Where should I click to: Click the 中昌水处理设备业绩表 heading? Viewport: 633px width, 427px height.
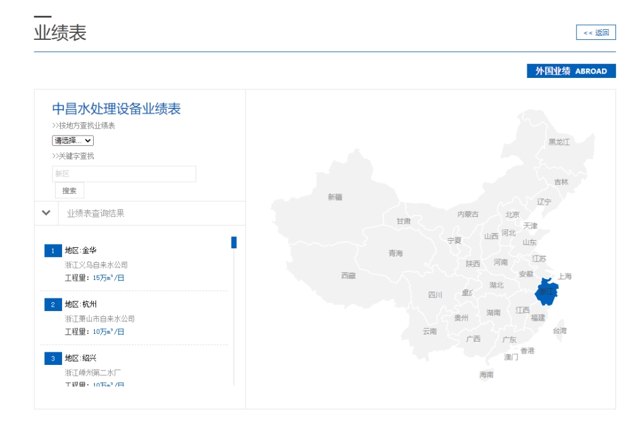(x=116, y=109)
